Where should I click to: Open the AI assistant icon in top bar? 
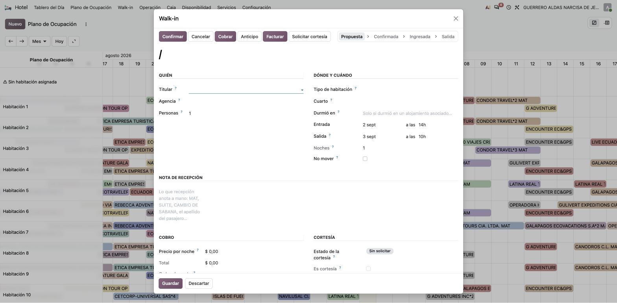point(488,7)
